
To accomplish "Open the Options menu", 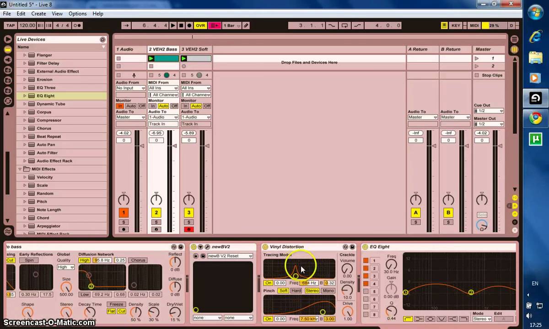I will click(77, 14).
